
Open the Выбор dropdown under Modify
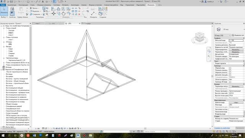(4, 17)
